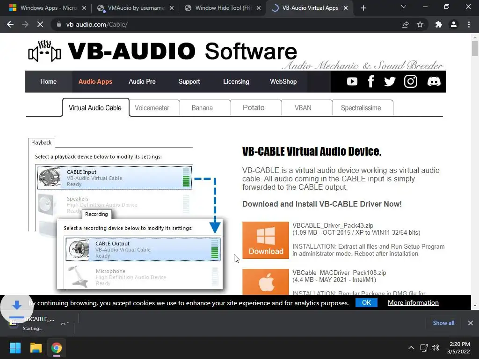This screenshot has height=359, width=479.
Task: Click the Chrome taskbar icon
Action: click(57, 348)
